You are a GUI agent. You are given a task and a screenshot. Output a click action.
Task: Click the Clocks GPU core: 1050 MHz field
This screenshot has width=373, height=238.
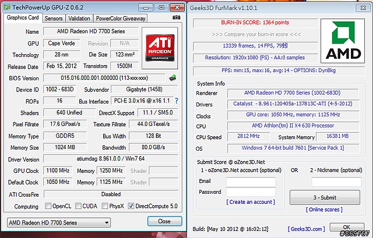(x=293, y=115)
